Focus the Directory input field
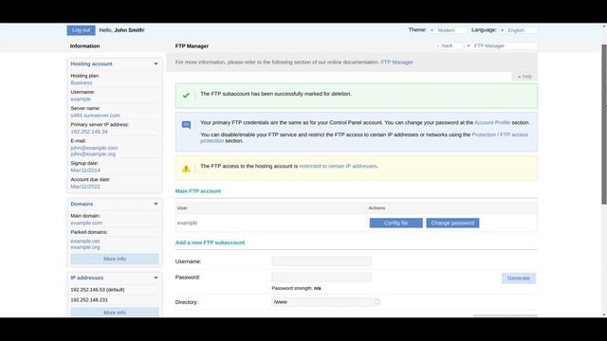 322,302
